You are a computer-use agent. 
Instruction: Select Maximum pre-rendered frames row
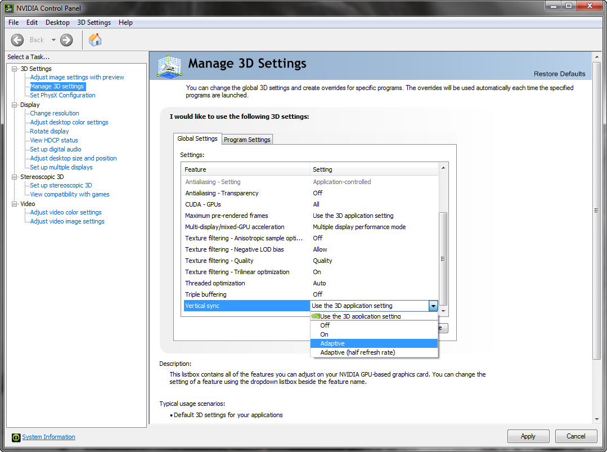[x=311, y=216]
